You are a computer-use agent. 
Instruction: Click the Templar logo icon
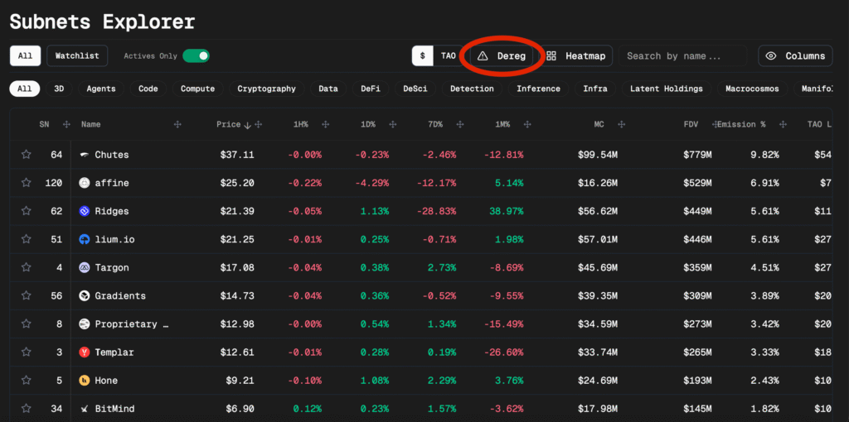pyautogui.click(x=84, y=352)
